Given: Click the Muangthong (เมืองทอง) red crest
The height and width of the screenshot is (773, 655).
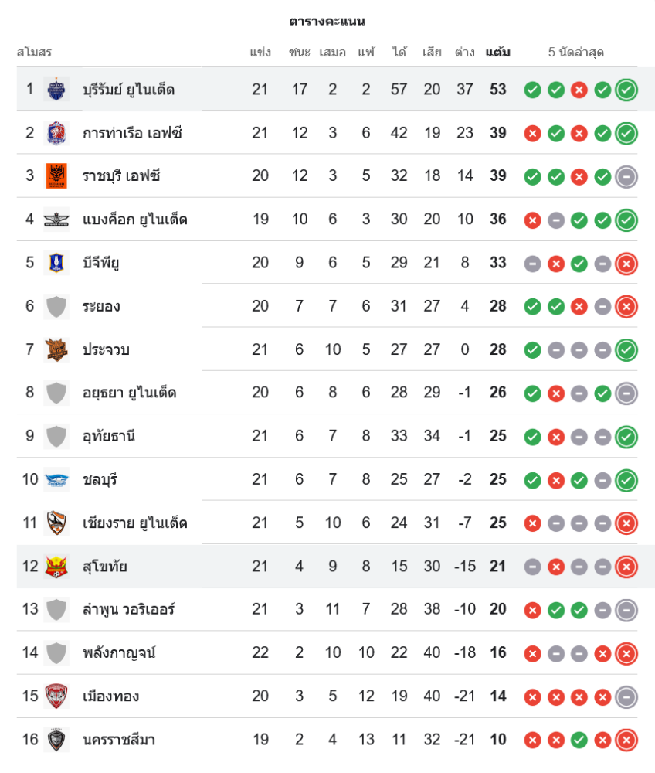Looking at the screenshot, I should pyautogui.click(x=56, y=696).
